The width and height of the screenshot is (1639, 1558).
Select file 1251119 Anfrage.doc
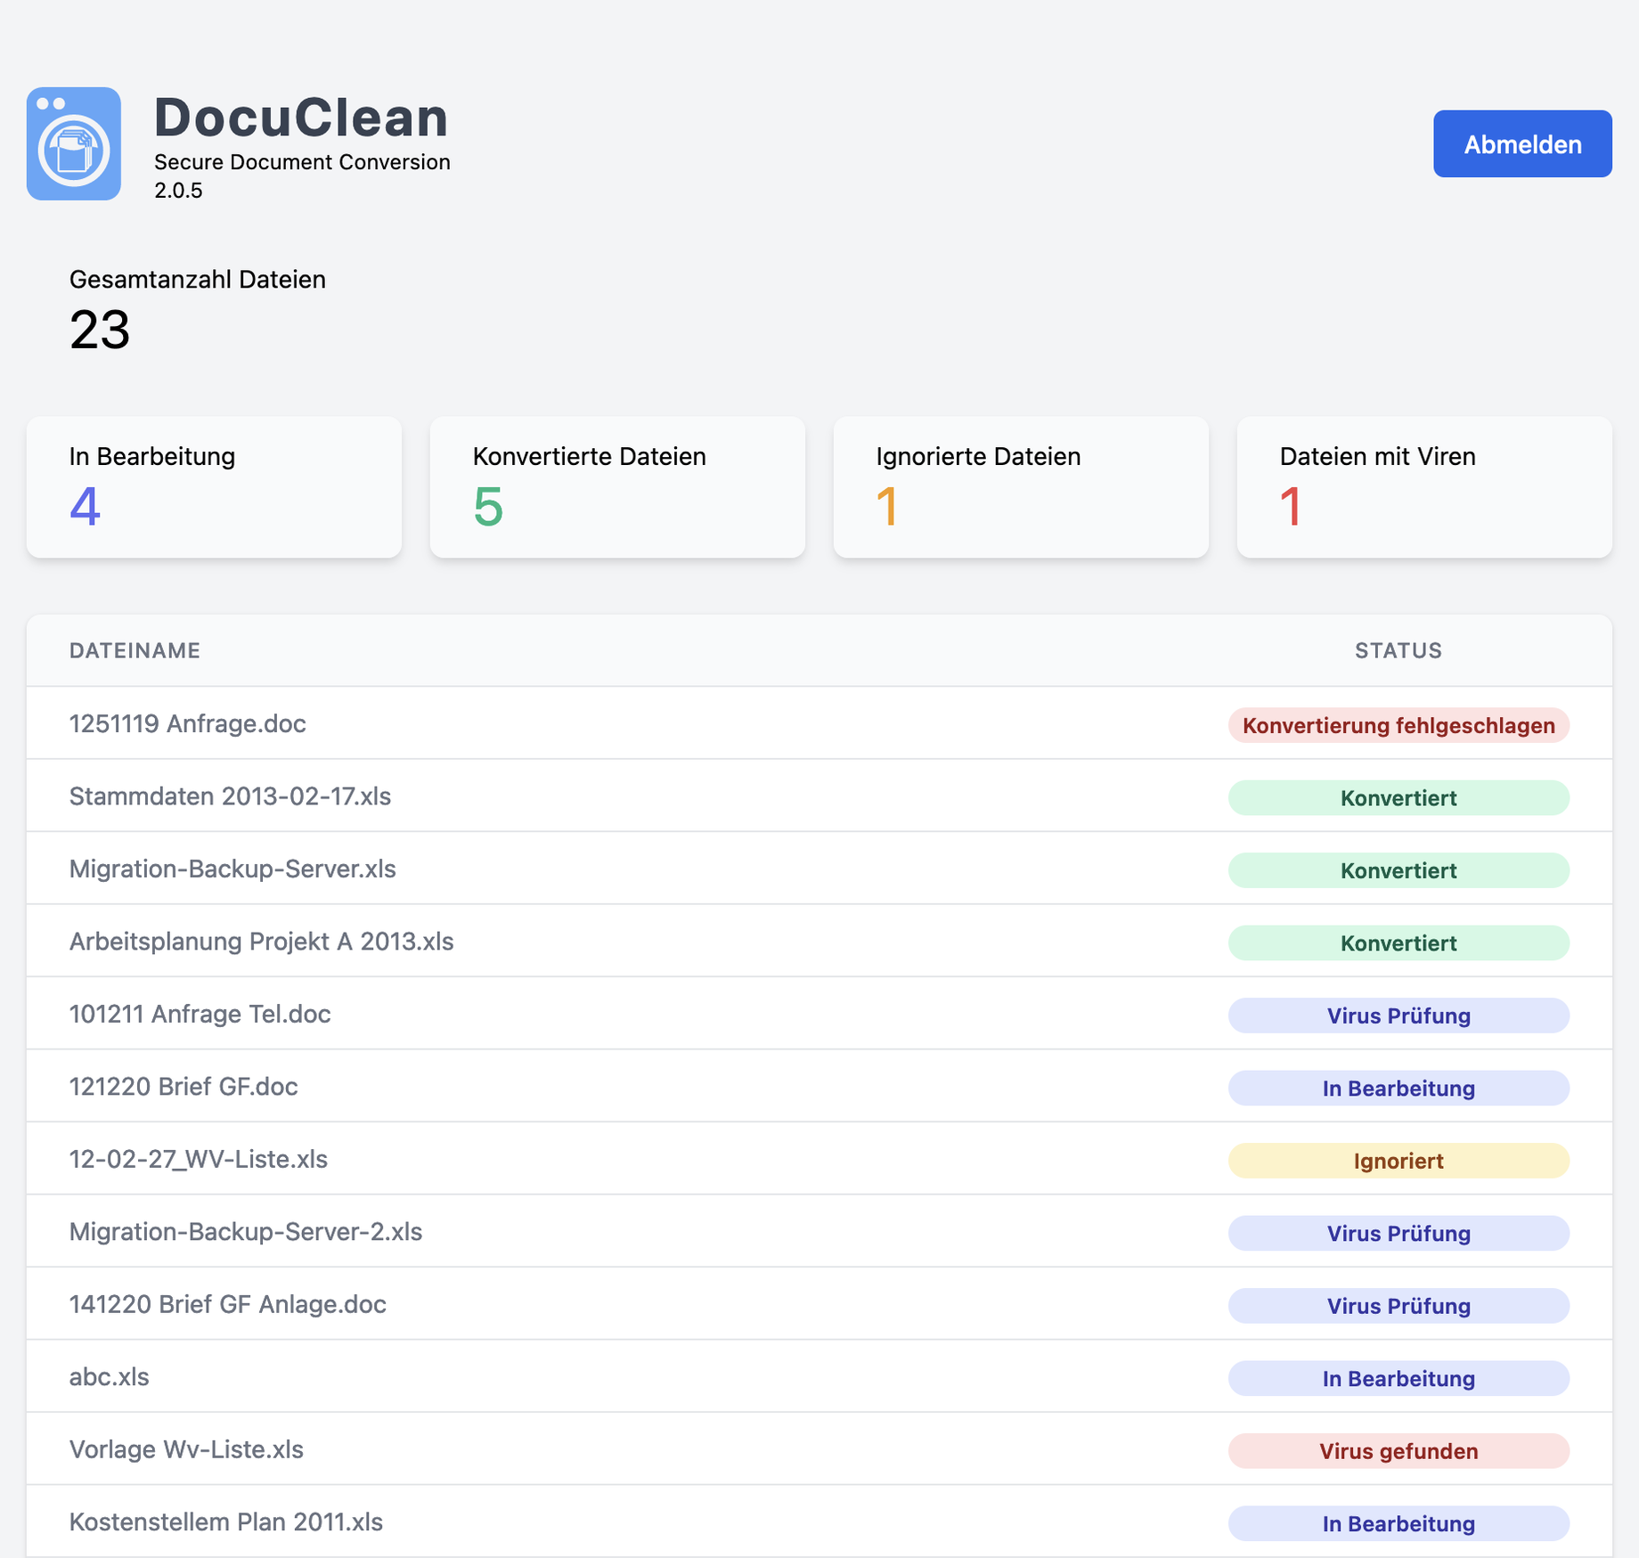[188, 723]
